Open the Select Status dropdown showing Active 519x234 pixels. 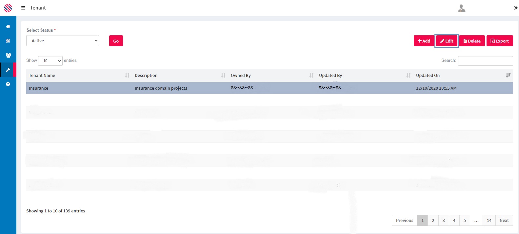click(63, 41)
